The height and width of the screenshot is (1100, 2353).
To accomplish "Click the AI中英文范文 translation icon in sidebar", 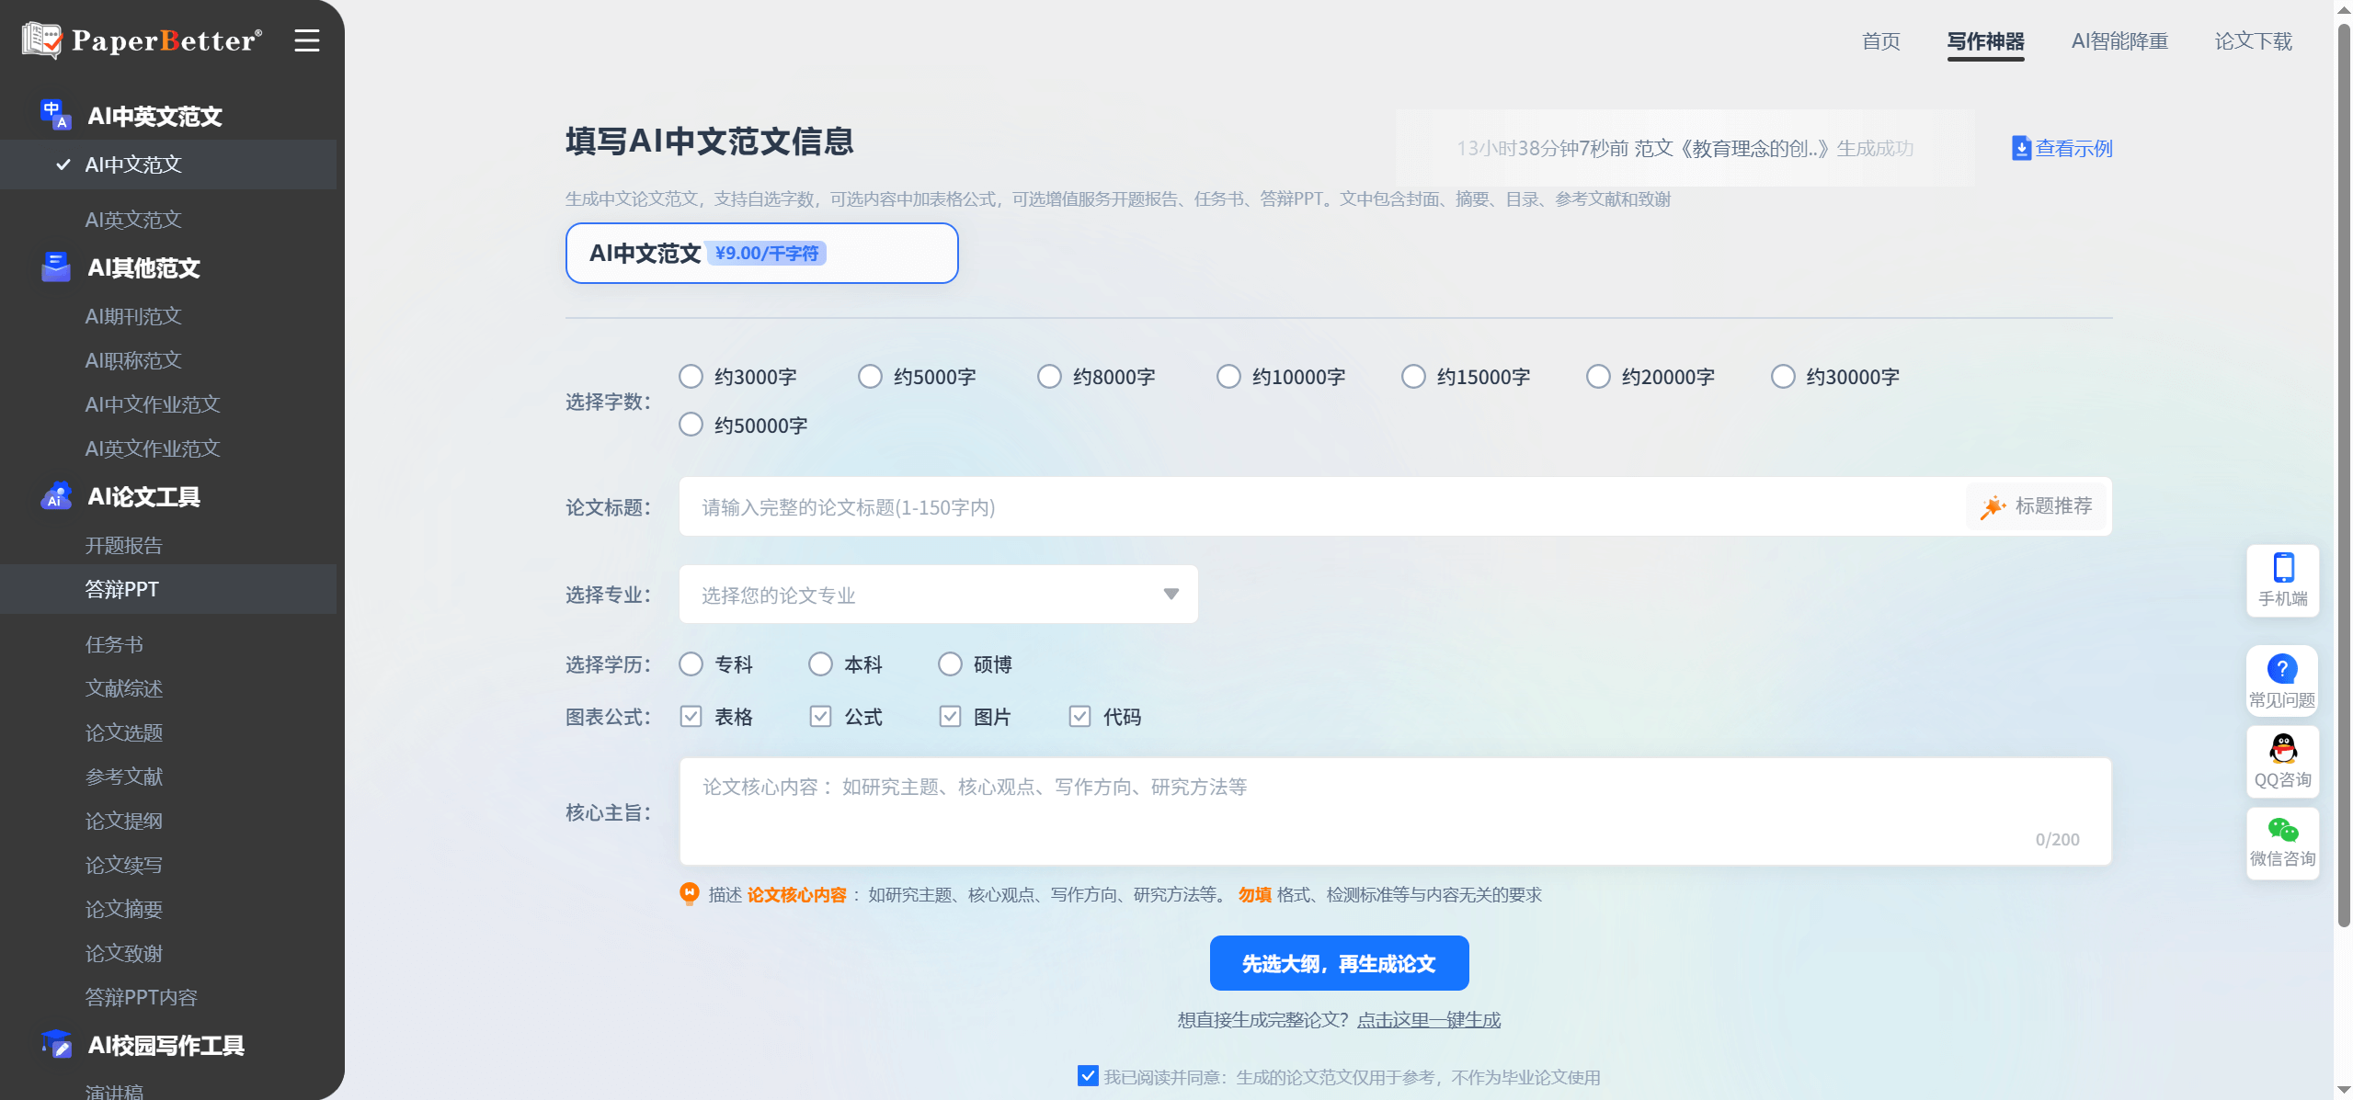I will (54, 115).
